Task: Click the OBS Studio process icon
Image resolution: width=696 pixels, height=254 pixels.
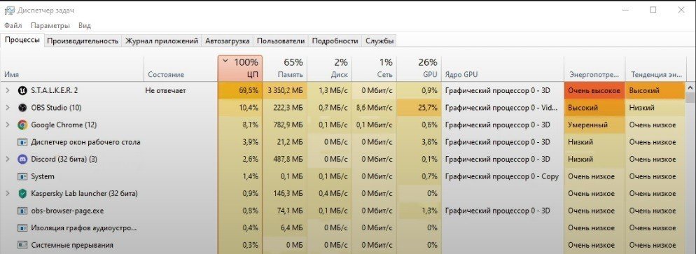Action: click(x=22, y=108)
